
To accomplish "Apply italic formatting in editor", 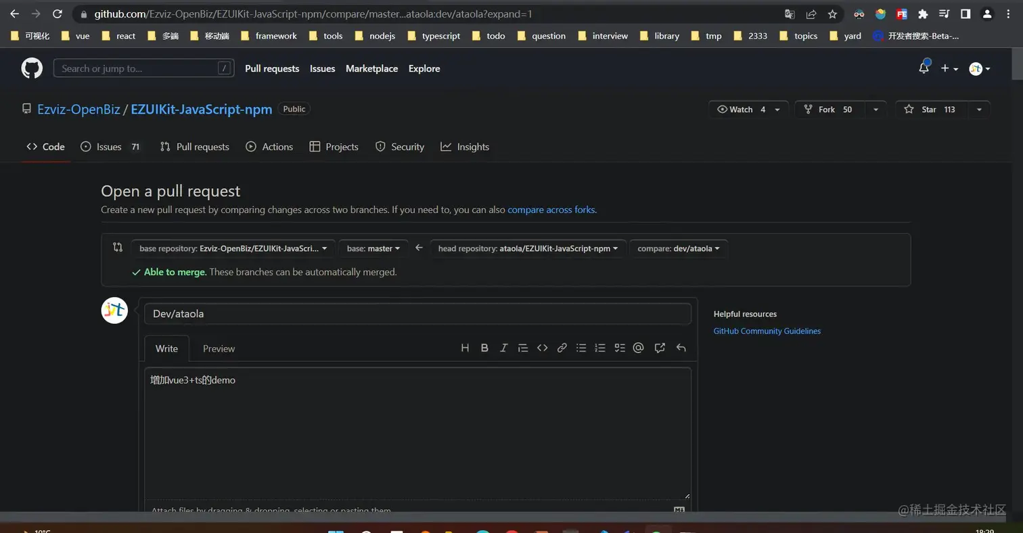I will coord(503,348).
